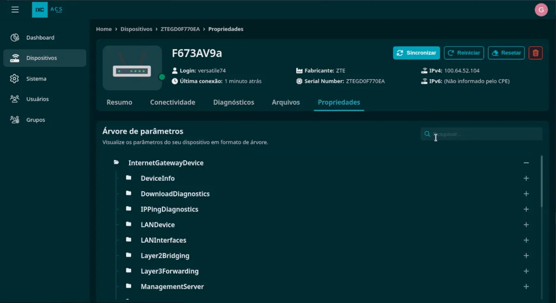The image size is (556, 303).
Task: Select the Propriedades tab
Action: click(x=339, y=102)
